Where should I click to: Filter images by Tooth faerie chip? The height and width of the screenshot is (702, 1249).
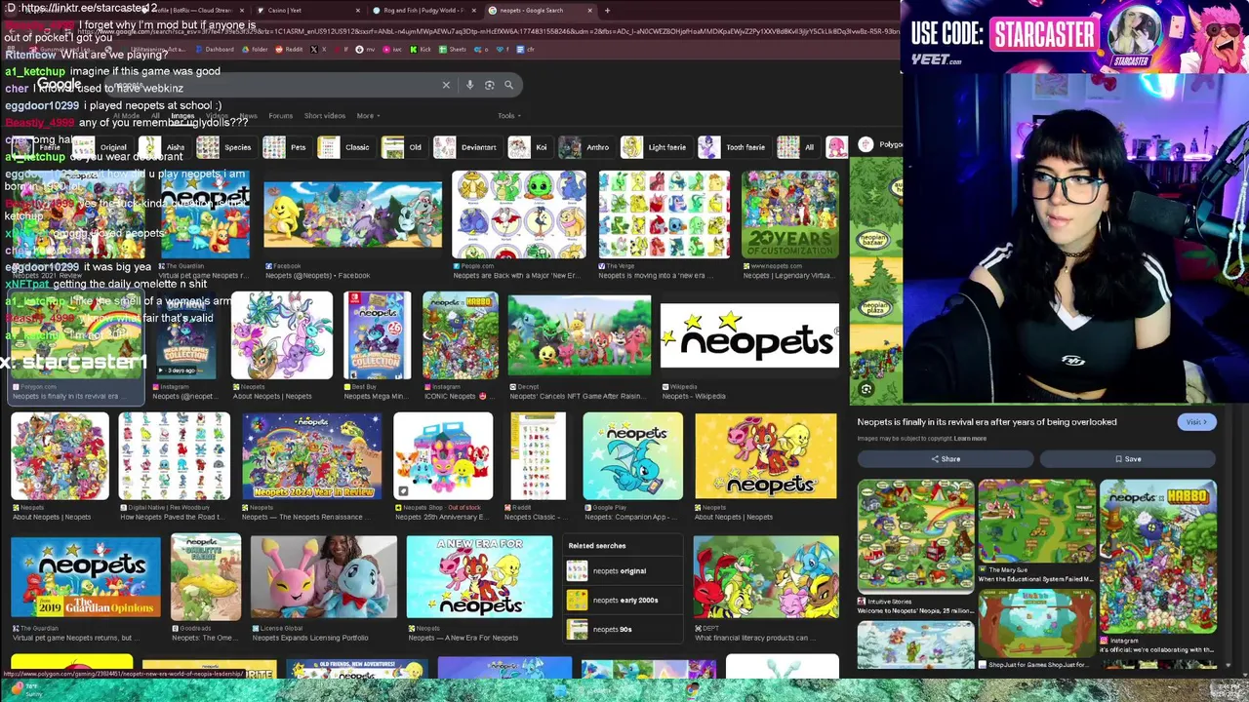point(733,147)
